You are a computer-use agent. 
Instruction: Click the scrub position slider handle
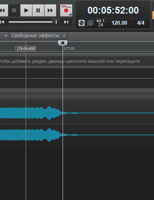(x=56, y=22)
